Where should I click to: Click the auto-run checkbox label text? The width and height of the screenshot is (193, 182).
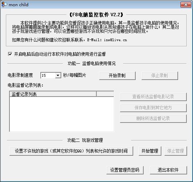click(x=60, y=54)
